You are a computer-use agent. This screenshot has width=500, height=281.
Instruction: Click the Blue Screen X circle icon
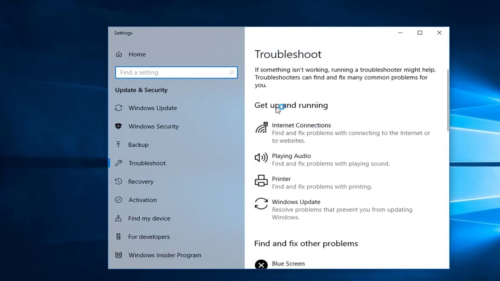[x=261, y=265]
